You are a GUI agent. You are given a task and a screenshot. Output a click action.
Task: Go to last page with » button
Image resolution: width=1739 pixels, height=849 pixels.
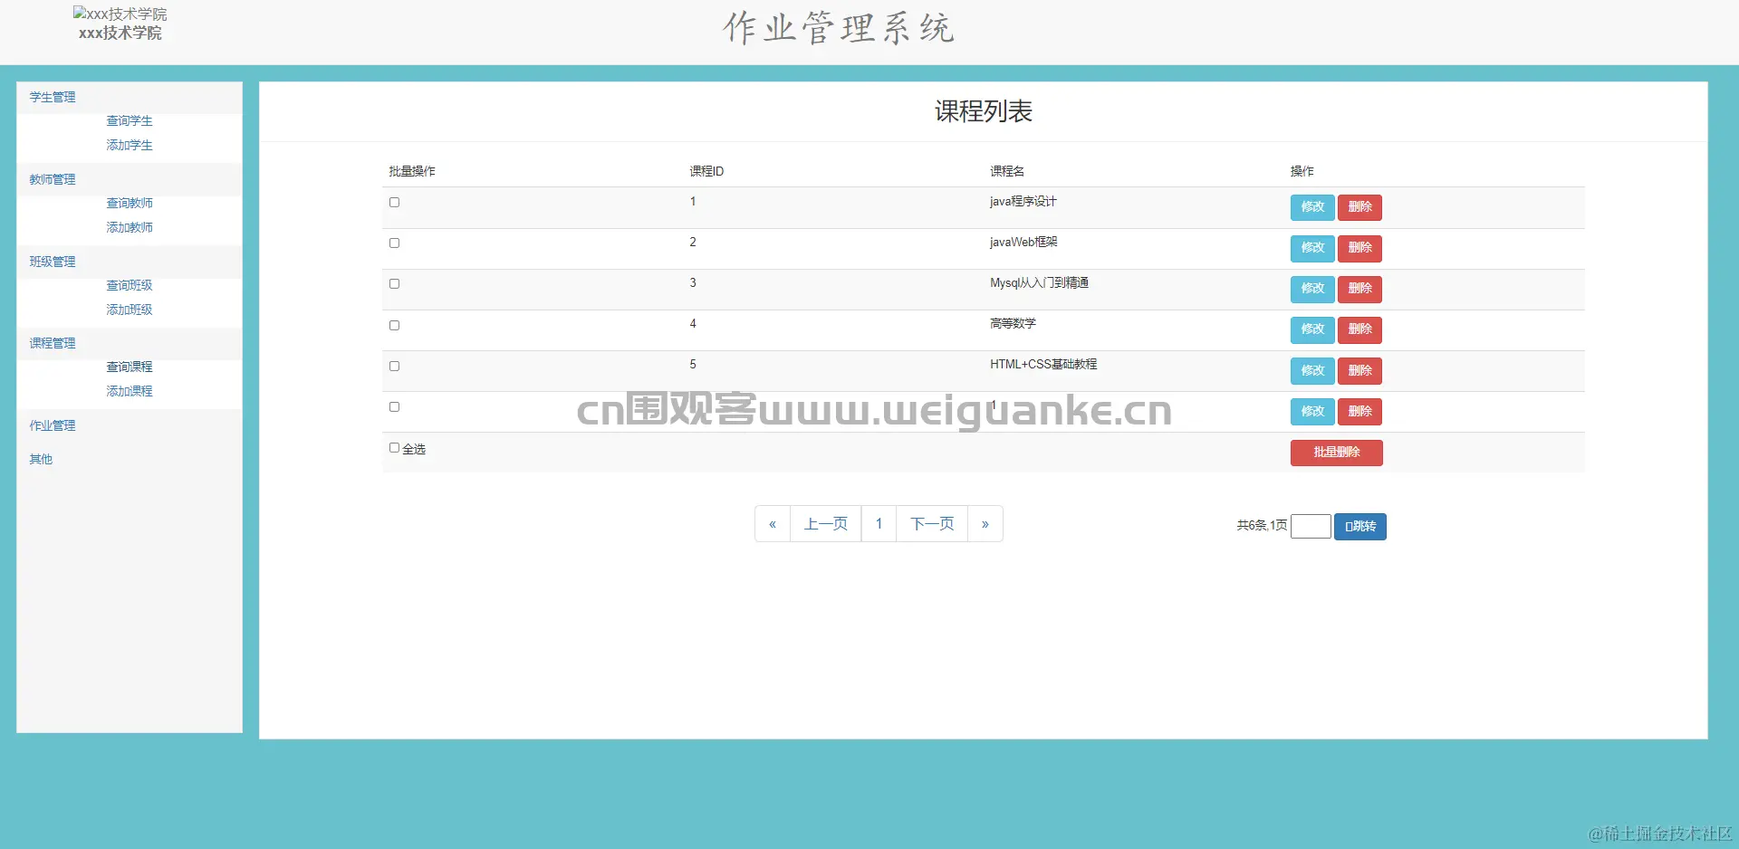pyautogui.click(x=985, y=524)
